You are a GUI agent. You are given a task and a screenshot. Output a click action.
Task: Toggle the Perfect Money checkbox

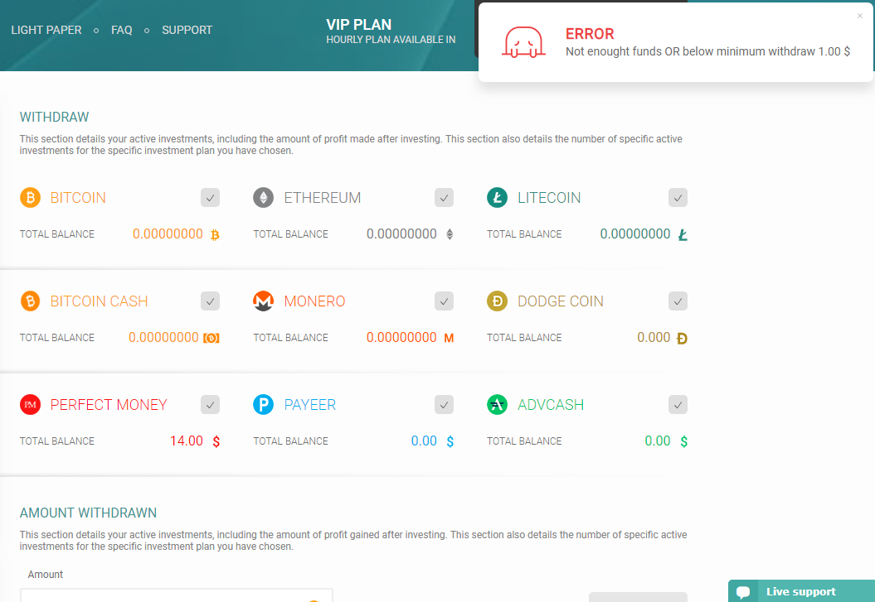(211, 405)
